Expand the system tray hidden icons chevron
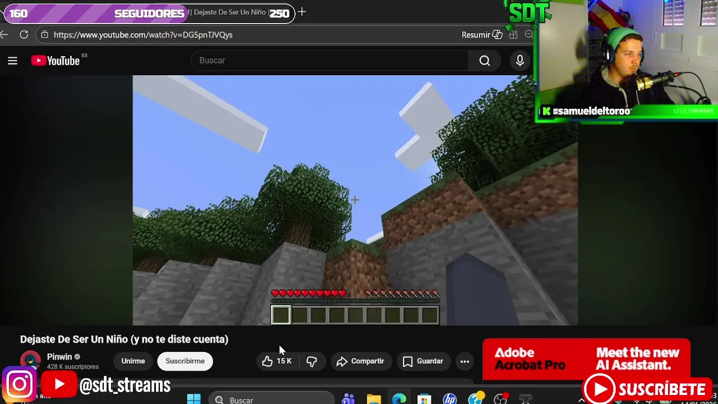The width and height of the screenshot is (718, 404). pyautogui.click(x=581, y=400)
